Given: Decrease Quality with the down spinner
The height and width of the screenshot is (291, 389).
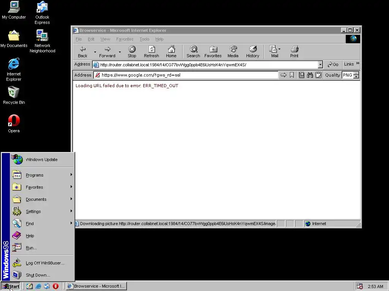Looking at the screenshot, I should (x=356, y=77).
